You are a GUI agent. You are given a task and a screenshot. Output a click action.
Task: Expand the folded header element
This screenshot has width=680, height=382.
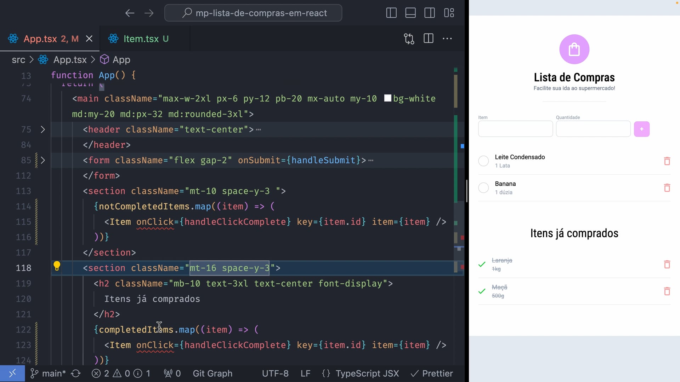43,129
